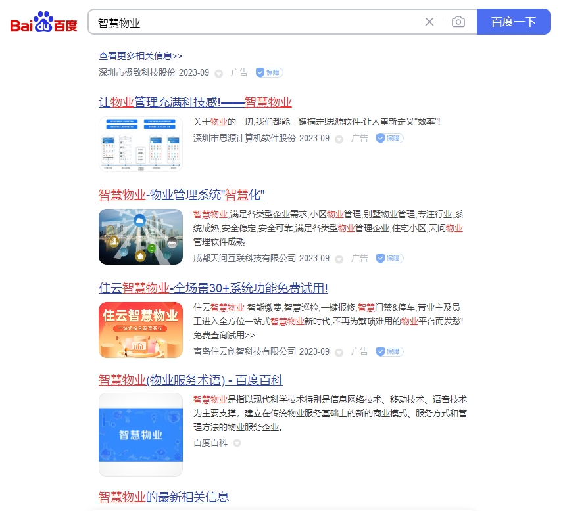Click 成都天问互联科技有限公司 source text
Screen dimensions: 563x511
(x=245, y=258)
